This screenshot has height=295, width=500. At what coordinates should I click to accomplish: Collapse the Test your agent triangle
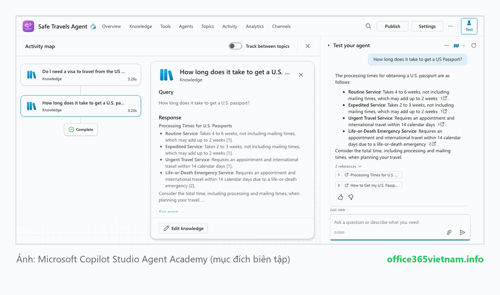[x=329, y=46]
